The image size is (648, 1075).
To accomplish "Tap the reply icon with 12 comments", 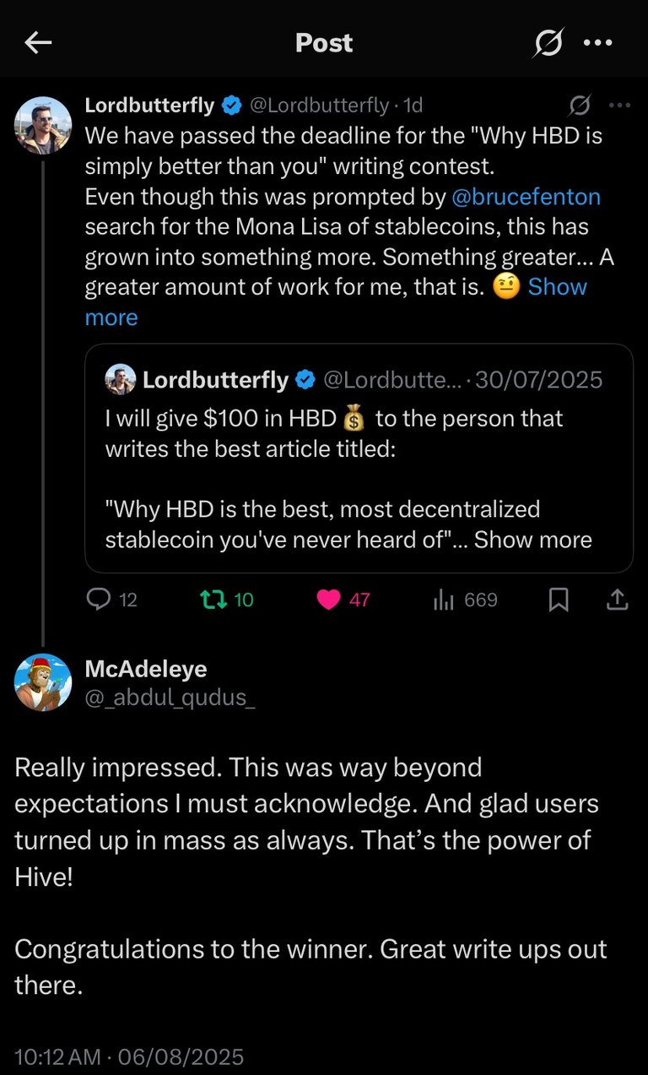I will point(100,600).
